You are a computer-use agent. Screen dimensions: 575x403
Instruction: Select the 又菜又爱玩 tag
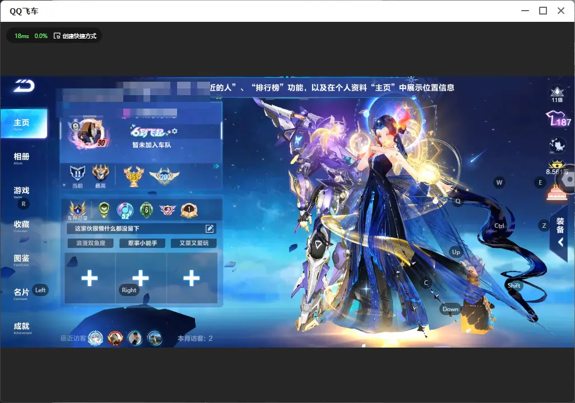pos(193,243)
